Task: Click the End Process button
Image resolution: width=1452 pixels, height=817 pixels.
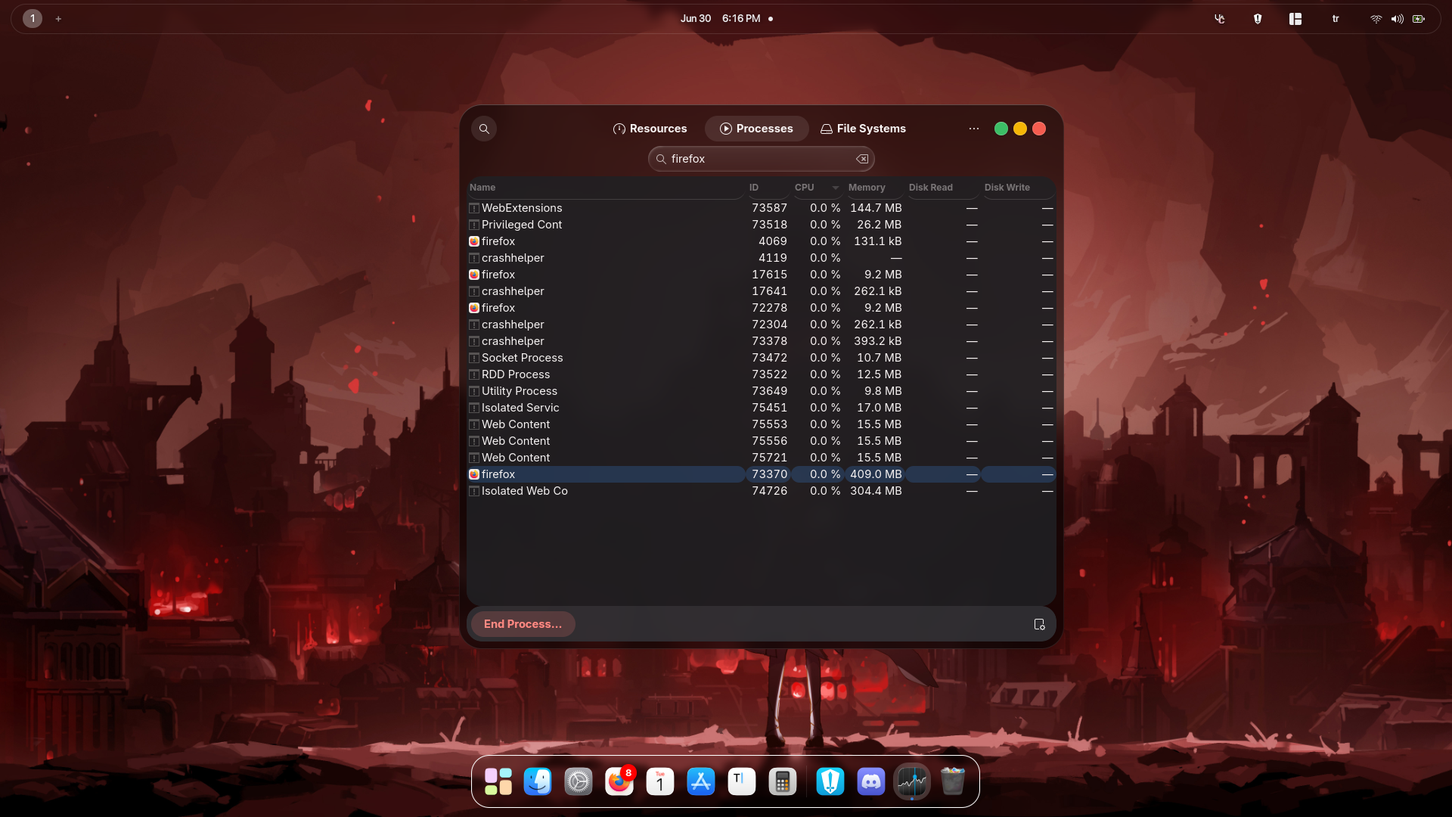Action: 523,624
